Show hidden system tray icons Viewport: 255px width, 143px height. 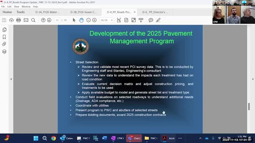[200, 138]
